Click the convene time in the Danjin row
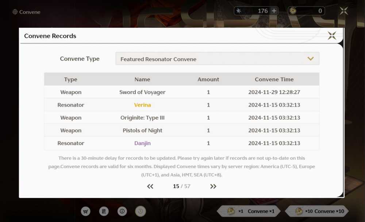The width and height of the screenshot is (365, 222). pyautogui.click(x=274, y=143)
